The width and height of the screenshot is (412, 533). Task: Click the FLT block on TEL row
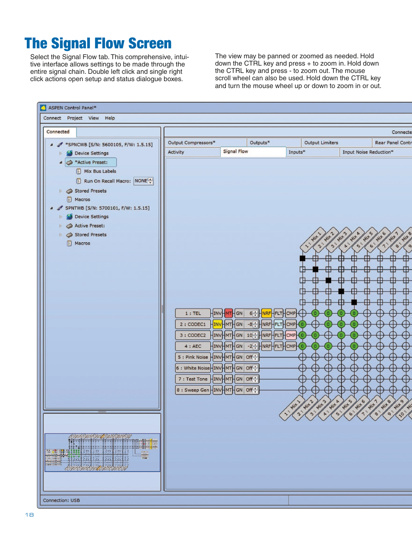point(279,313)
